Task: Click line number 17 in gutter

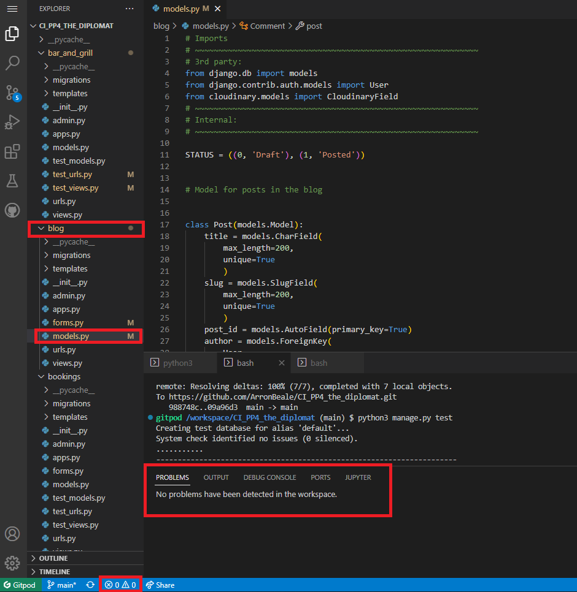Action: (165, 225)
